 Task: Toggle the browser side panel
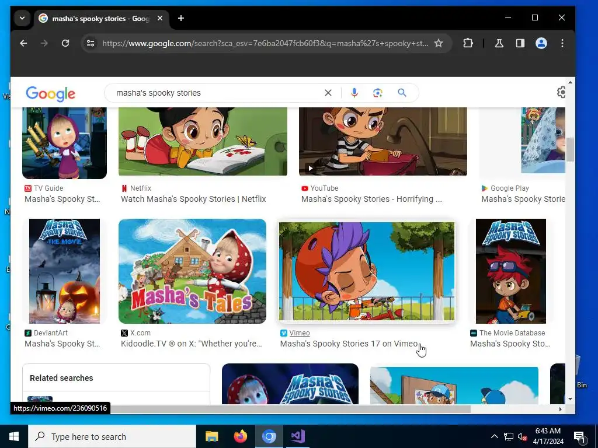click(x=520, y=43)
